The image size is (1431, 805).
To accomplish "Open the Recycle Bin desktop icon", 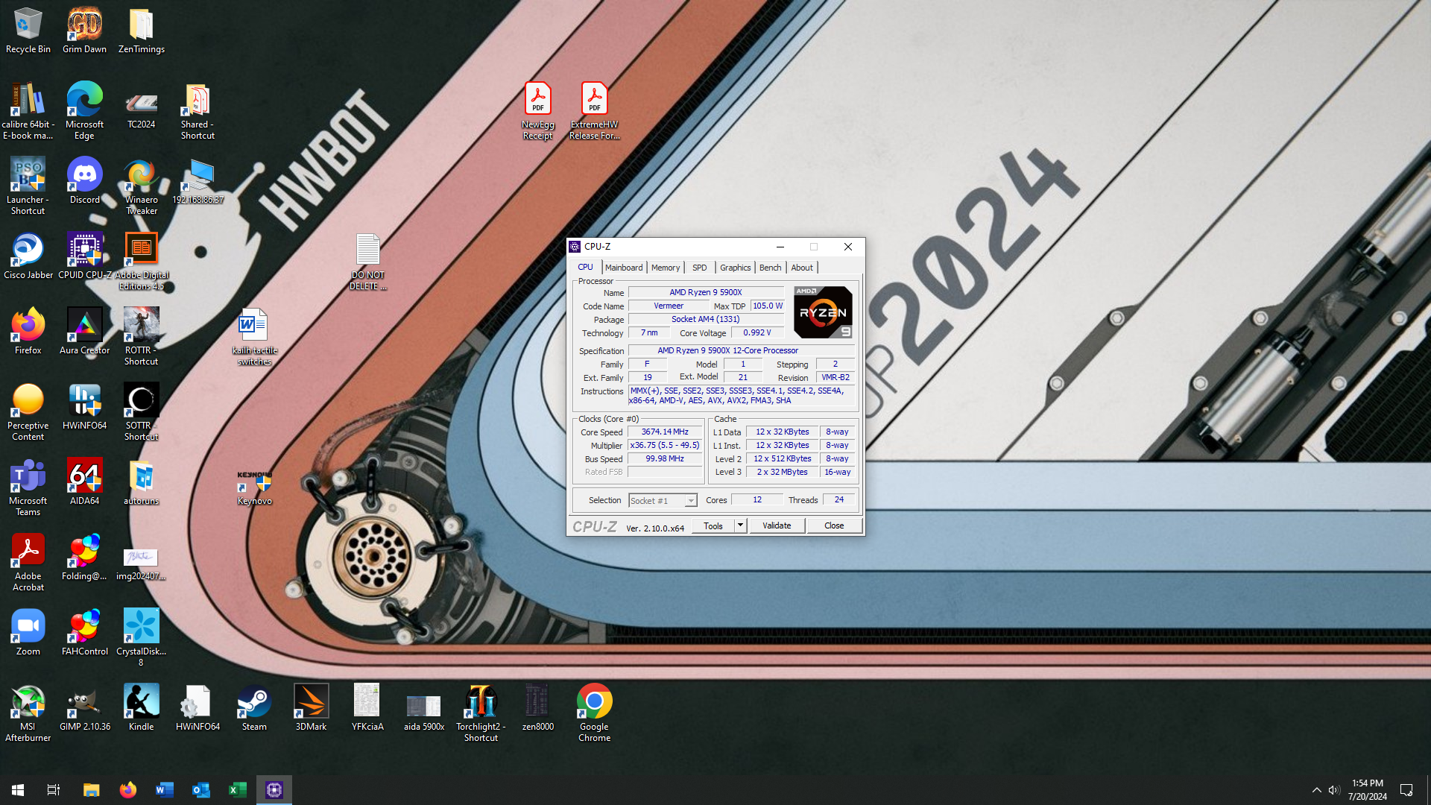I will [28, 30].
